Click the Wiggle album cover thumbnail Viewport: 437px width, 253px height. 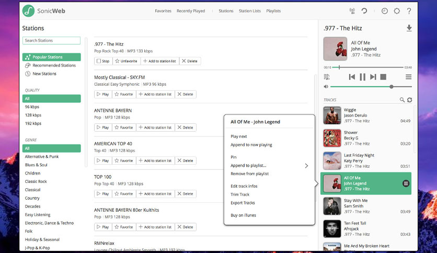pyautogui.click(x=332, y=116)
